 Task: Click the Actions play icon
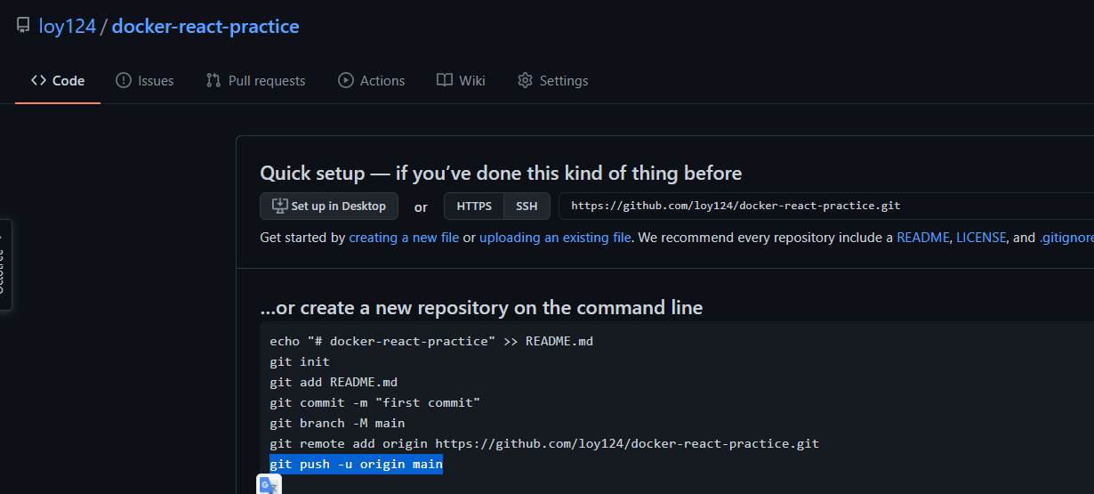pos(346,81)
